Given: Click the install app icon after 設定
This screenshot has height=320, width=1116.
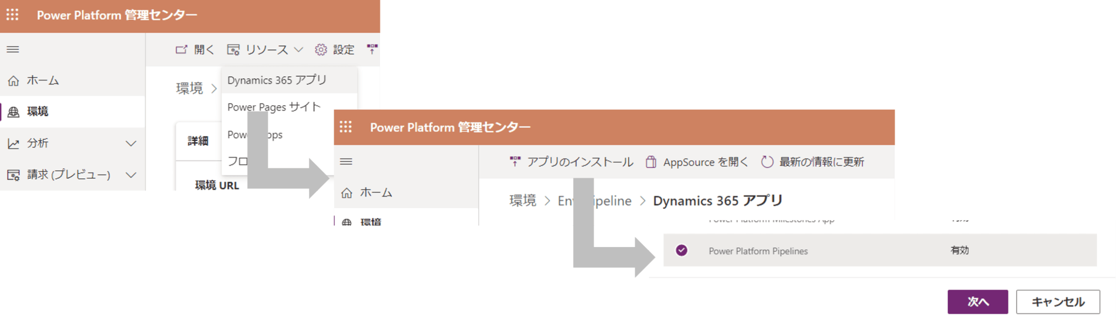Looking at the screenshot, I should tap(372, 49).
